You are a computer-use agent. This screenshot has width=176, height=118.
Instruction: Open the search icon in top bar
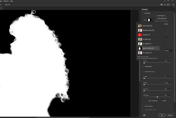pos(165,5)
